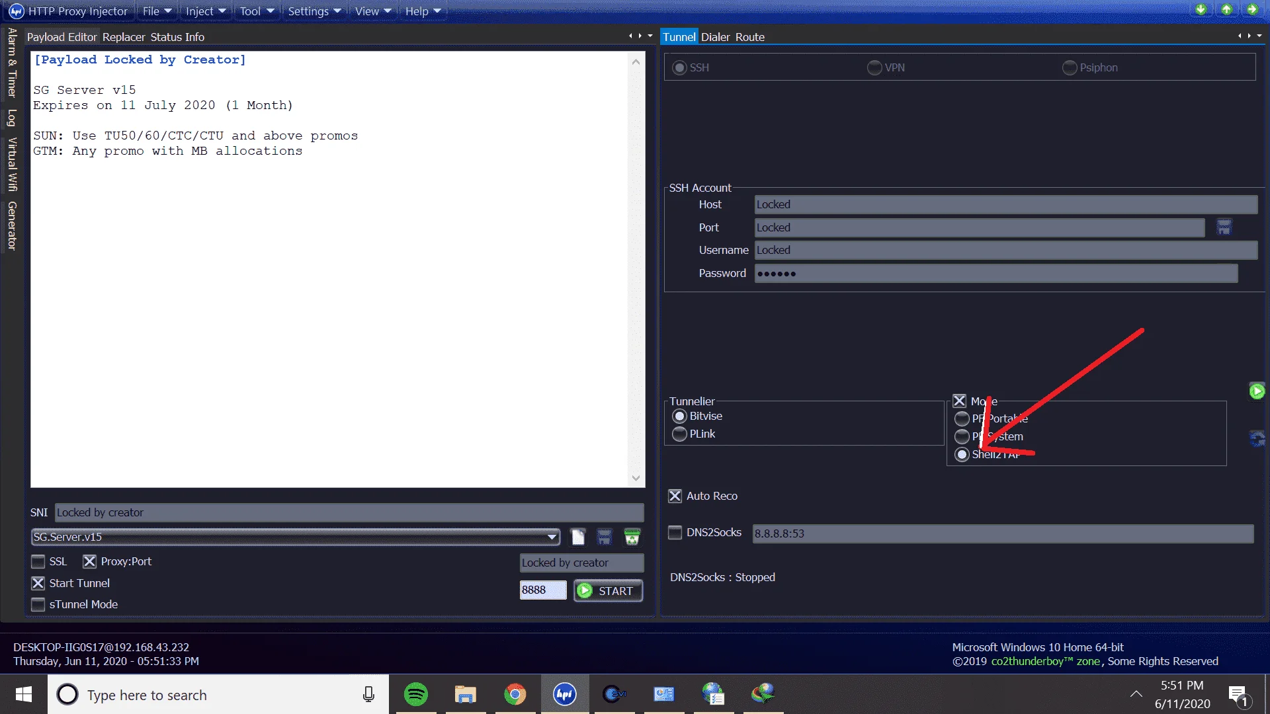Viewport: 1270px width, 714px height.
Task: Open the Generator side panel
Action: (11, 225)
